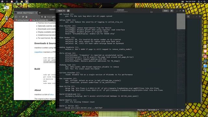
Task: Click the line 'Alex Deucher (4):'
Action: point(68,26)
